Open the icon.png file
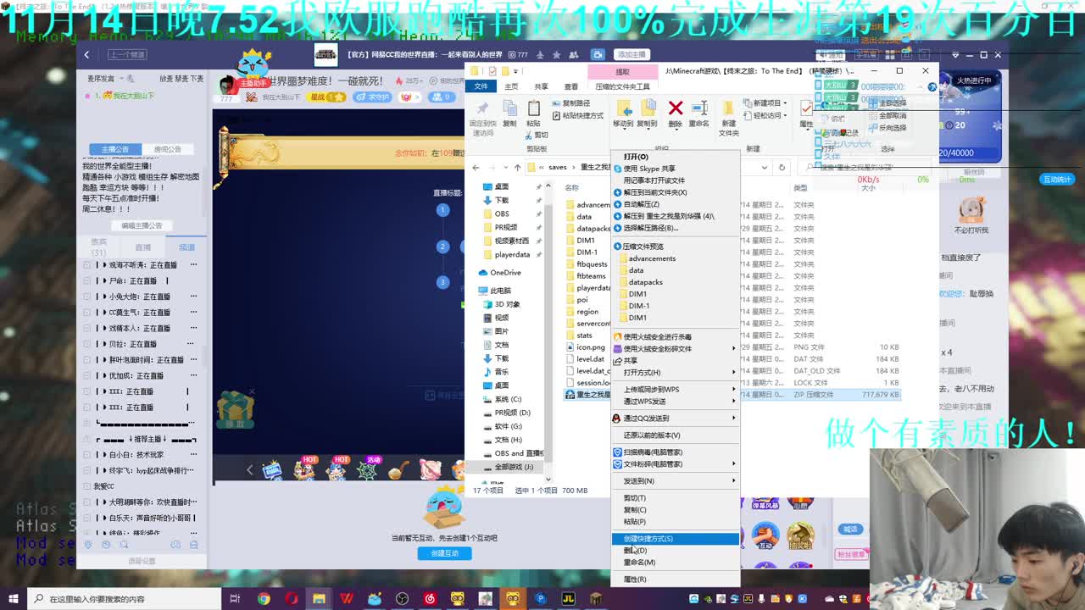 [591, 347]
